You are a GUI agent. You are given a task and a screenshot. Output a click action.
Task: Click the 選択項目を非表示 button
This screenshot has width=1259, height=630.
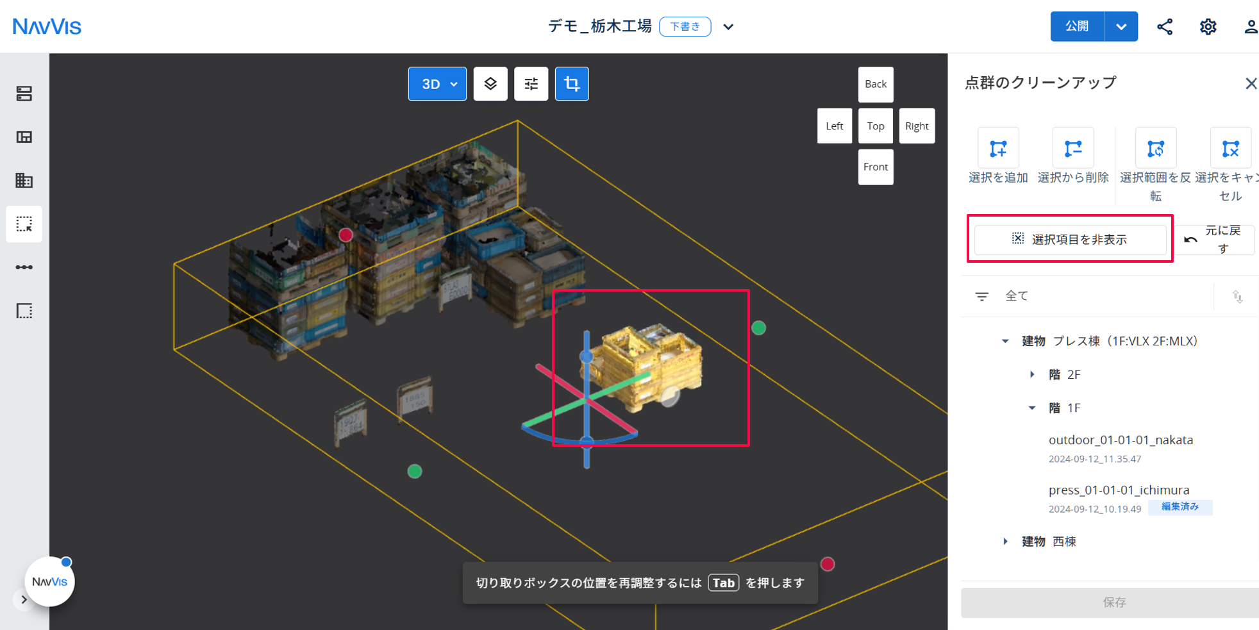[x=1070, y=239]
